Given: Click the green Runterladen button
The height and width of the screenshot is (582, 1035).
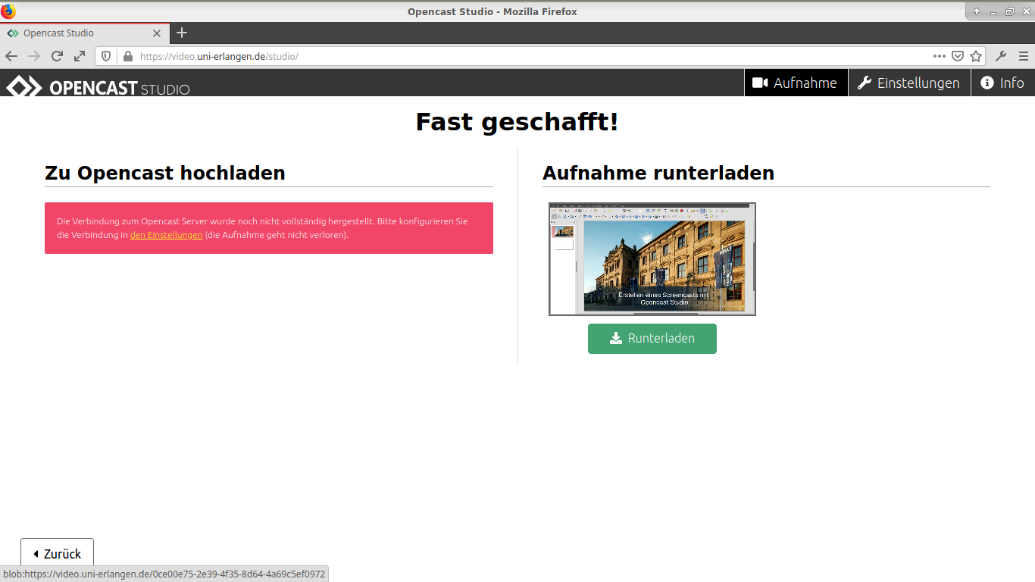Looking at the screenshot, I should click(x=652, y=339).
